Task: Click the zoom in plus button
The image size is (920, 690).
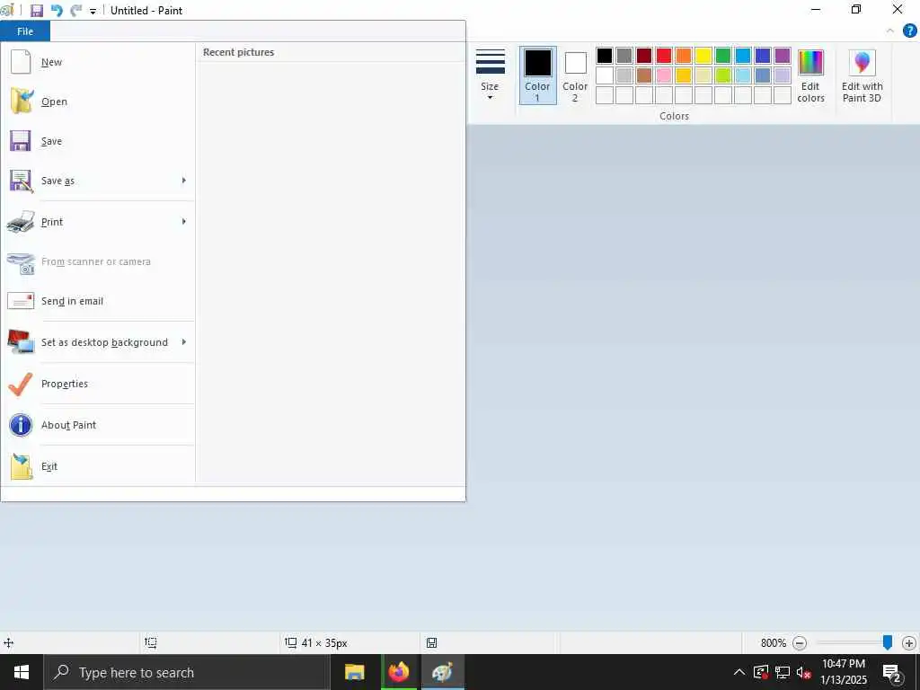Action: 909,643
